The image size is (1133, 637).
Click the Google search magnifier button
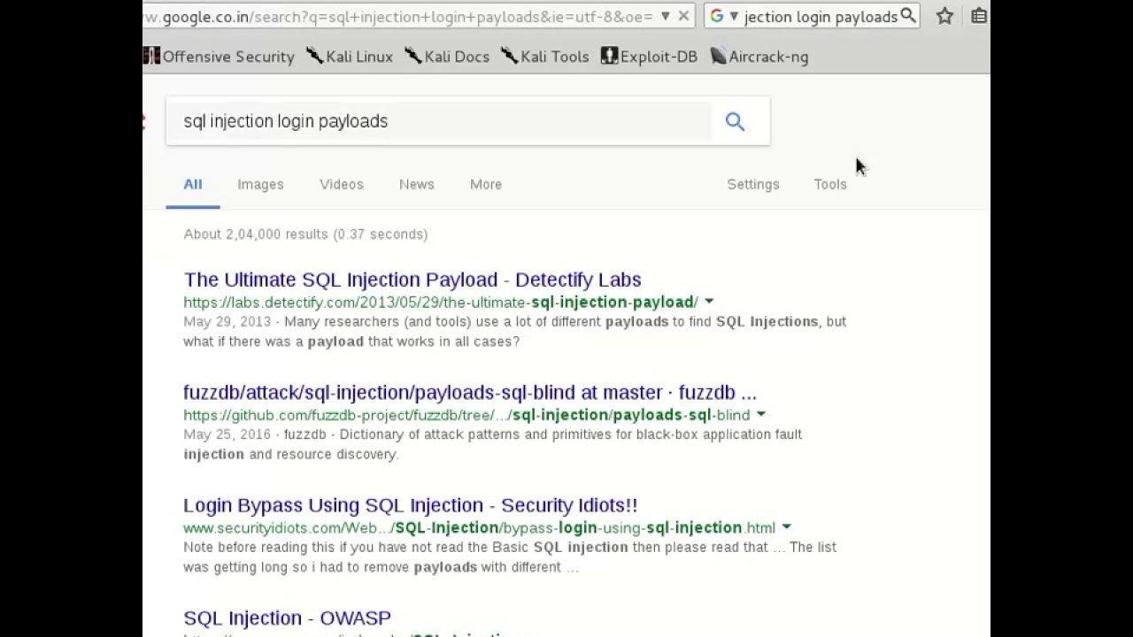735,121
